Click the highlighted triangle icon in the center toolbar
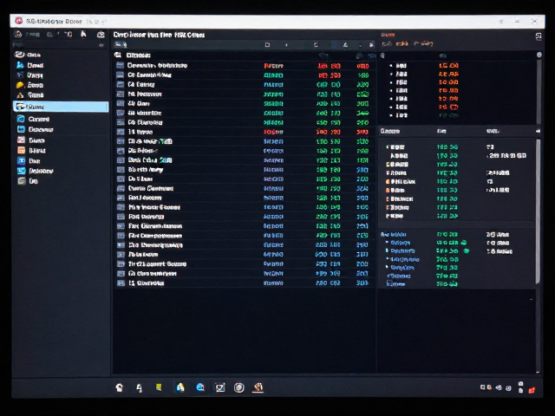Image resolution: width=555 pixels, height=416 pixels. (345, 45)
